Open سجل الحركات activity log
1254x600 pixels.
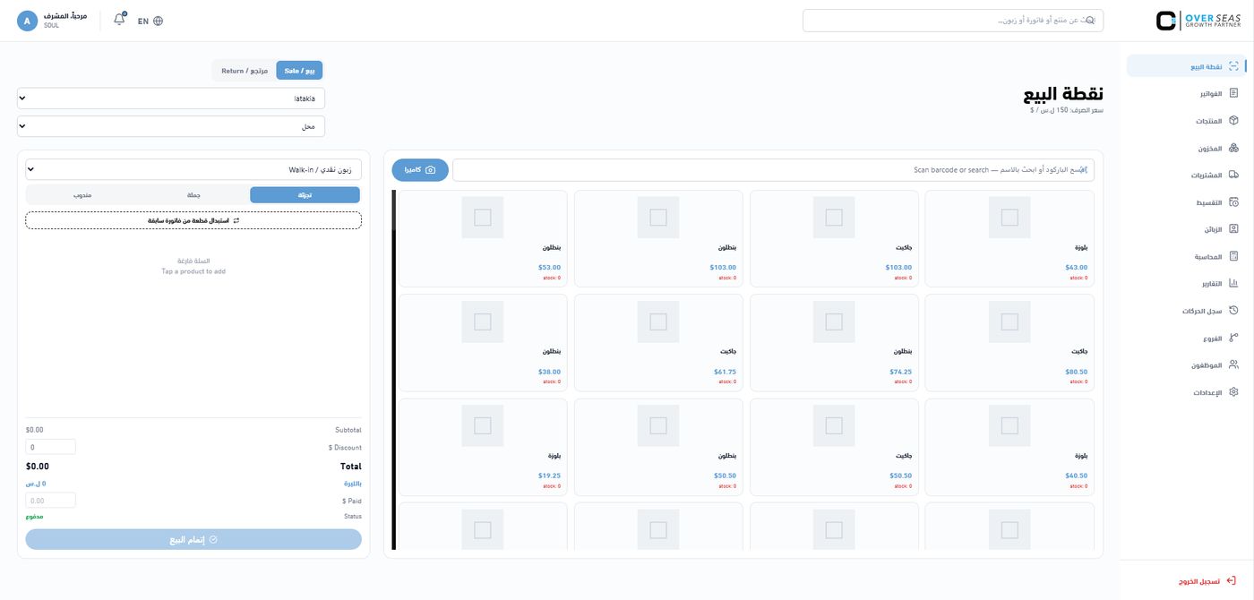tap(1186, 311)
